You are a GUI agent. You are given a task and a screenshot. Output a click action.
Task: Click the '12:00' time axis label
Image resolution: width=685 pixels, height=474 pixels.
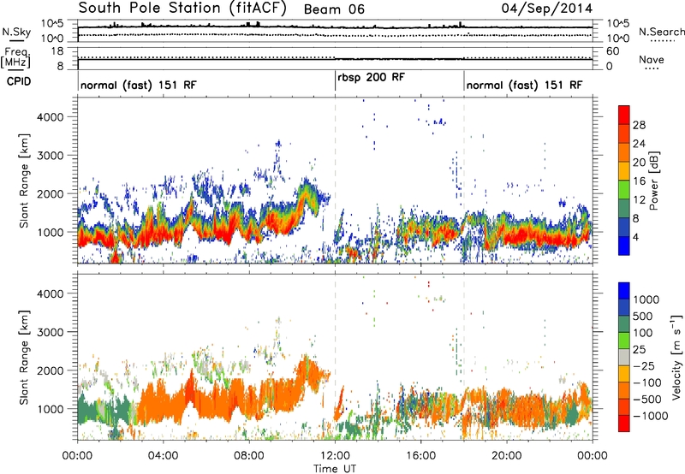pos(335,456)
